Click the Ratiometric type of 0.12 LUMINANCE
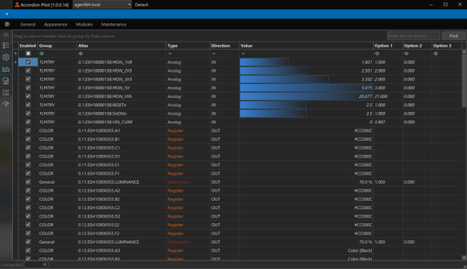The image size is (467, 269). click(178, 242)
